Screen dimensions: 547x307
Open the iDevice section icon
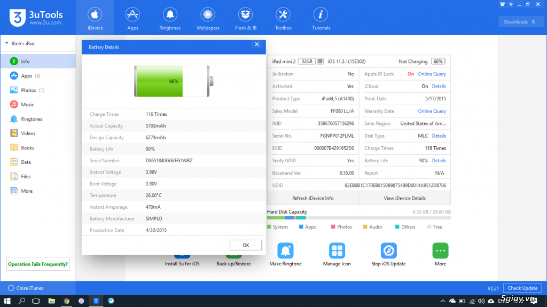95,14
